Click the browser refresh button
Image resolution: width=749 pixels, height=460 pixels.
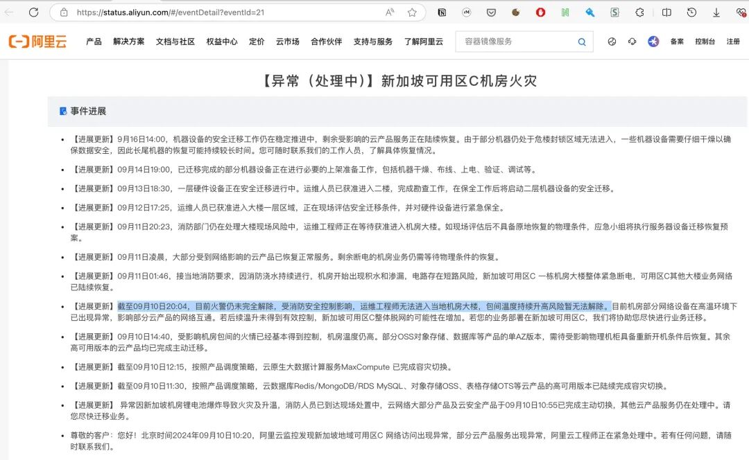(x=33, y=12)
